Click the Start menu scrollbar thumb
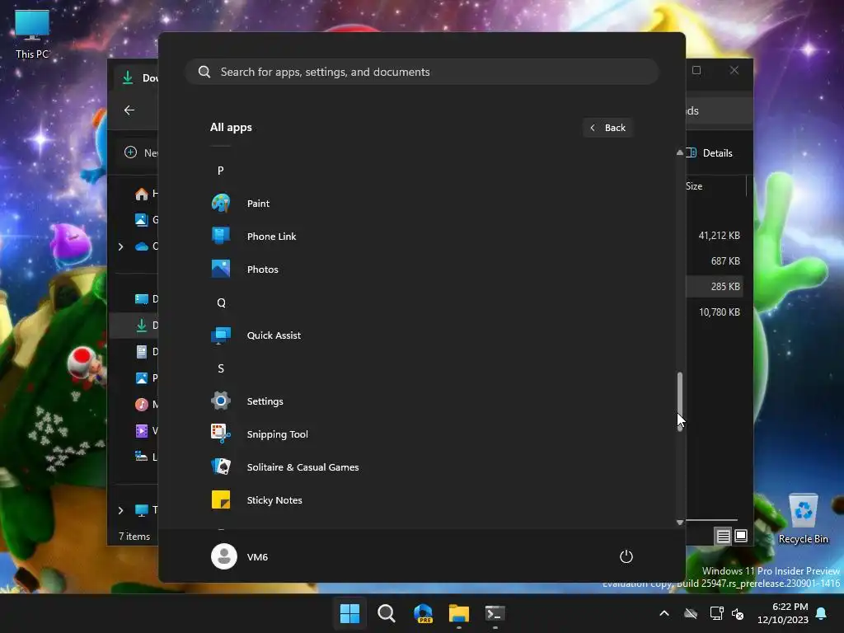Image resolution: width=844 pixels, height=633 pixels. coord(680,400)
